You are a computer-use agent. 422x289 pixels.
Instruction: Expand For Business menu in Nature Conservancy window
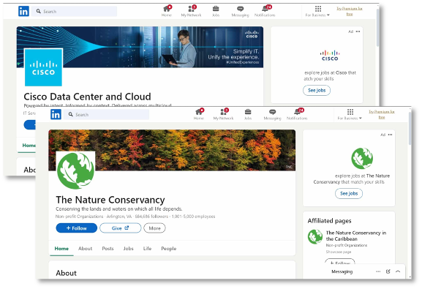[350, 114]
